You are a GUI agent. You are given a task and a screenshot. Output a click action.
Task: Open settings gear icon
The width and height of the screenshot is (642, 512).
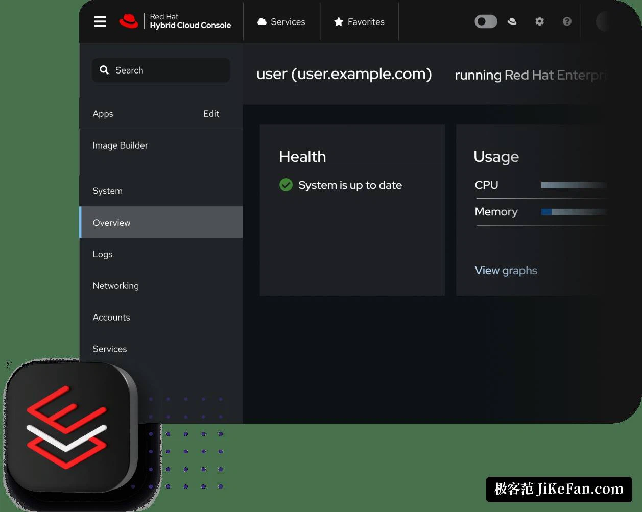coord(539,21)
